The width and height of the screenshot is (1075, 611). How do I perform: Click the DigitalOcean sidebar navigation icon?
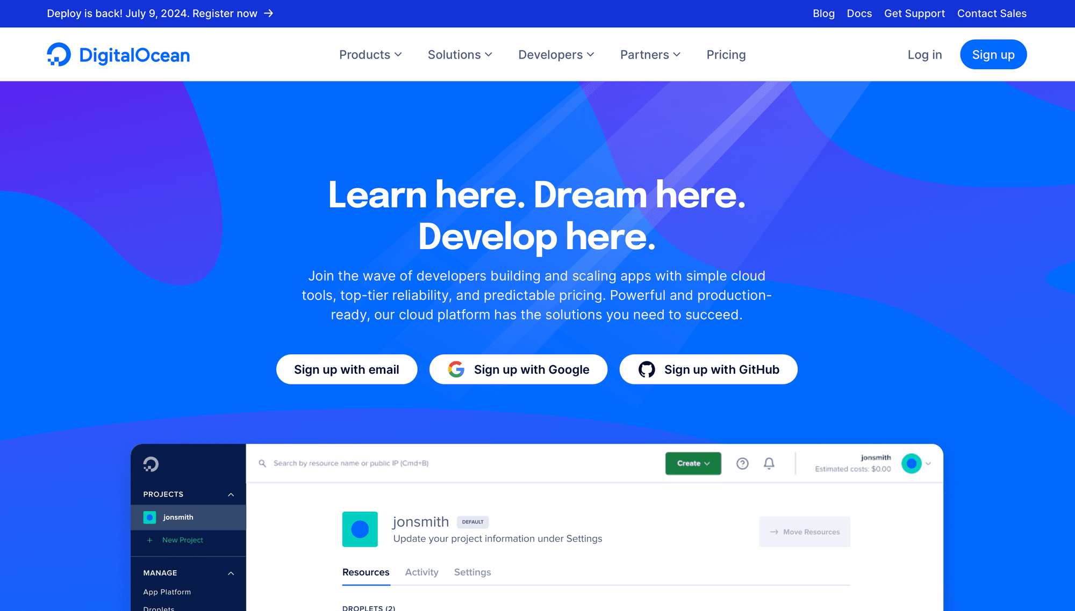coord(150,464)
